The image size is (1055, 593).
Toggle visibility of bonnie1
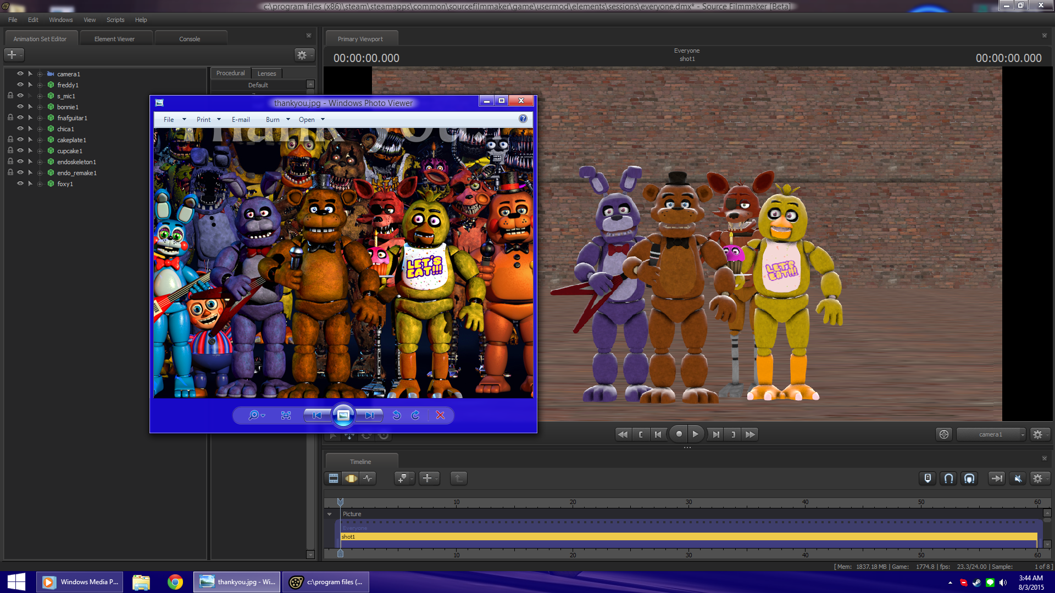pyautogui.click(x=20, y=107)
